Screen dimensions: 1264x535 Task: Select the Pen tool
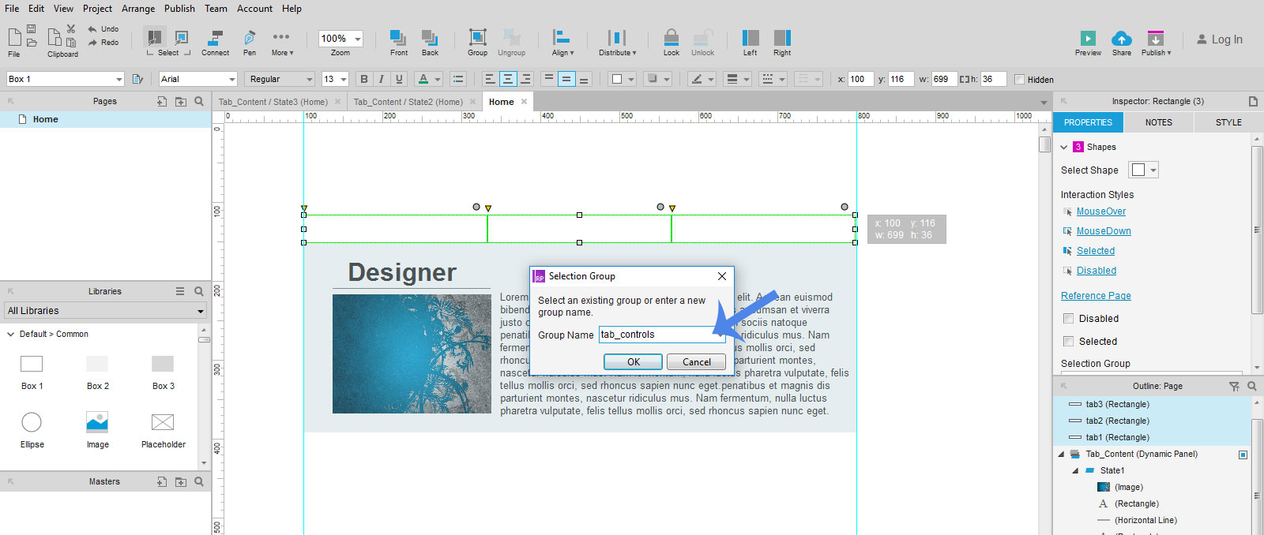pos(250,43)
